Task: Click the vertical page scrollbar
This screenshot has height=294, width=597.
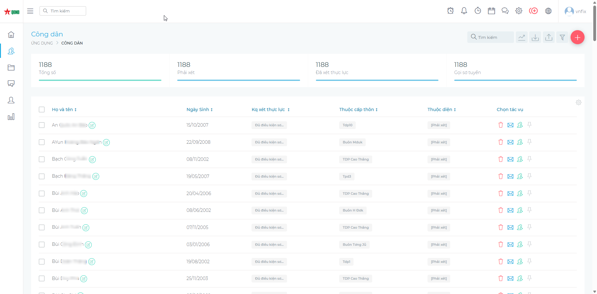Action: pos(595,23)
